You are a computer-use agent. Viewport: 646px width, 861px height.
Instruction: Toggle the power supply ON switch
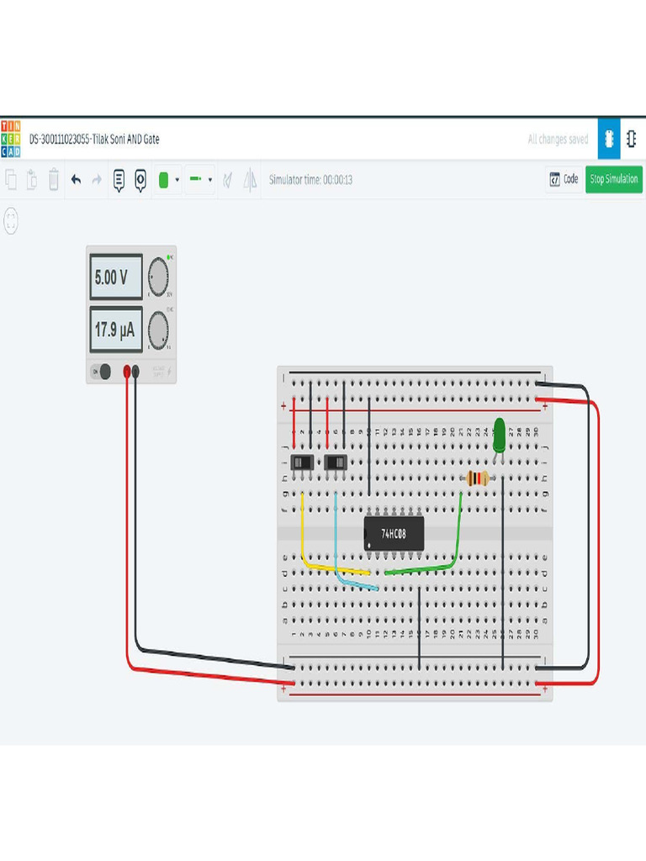(x=102, y=372)
